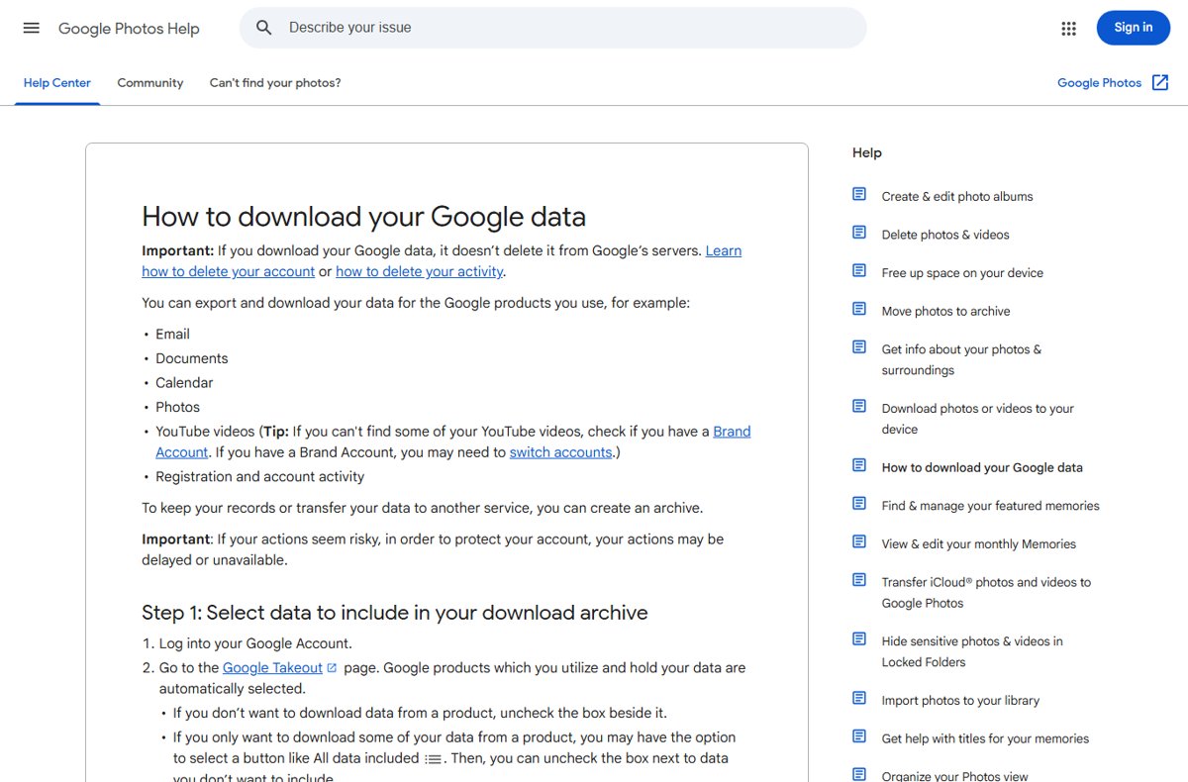Click the article icon beside How to download your Google data
This screenshot has height=782, width=1188.
859,465
